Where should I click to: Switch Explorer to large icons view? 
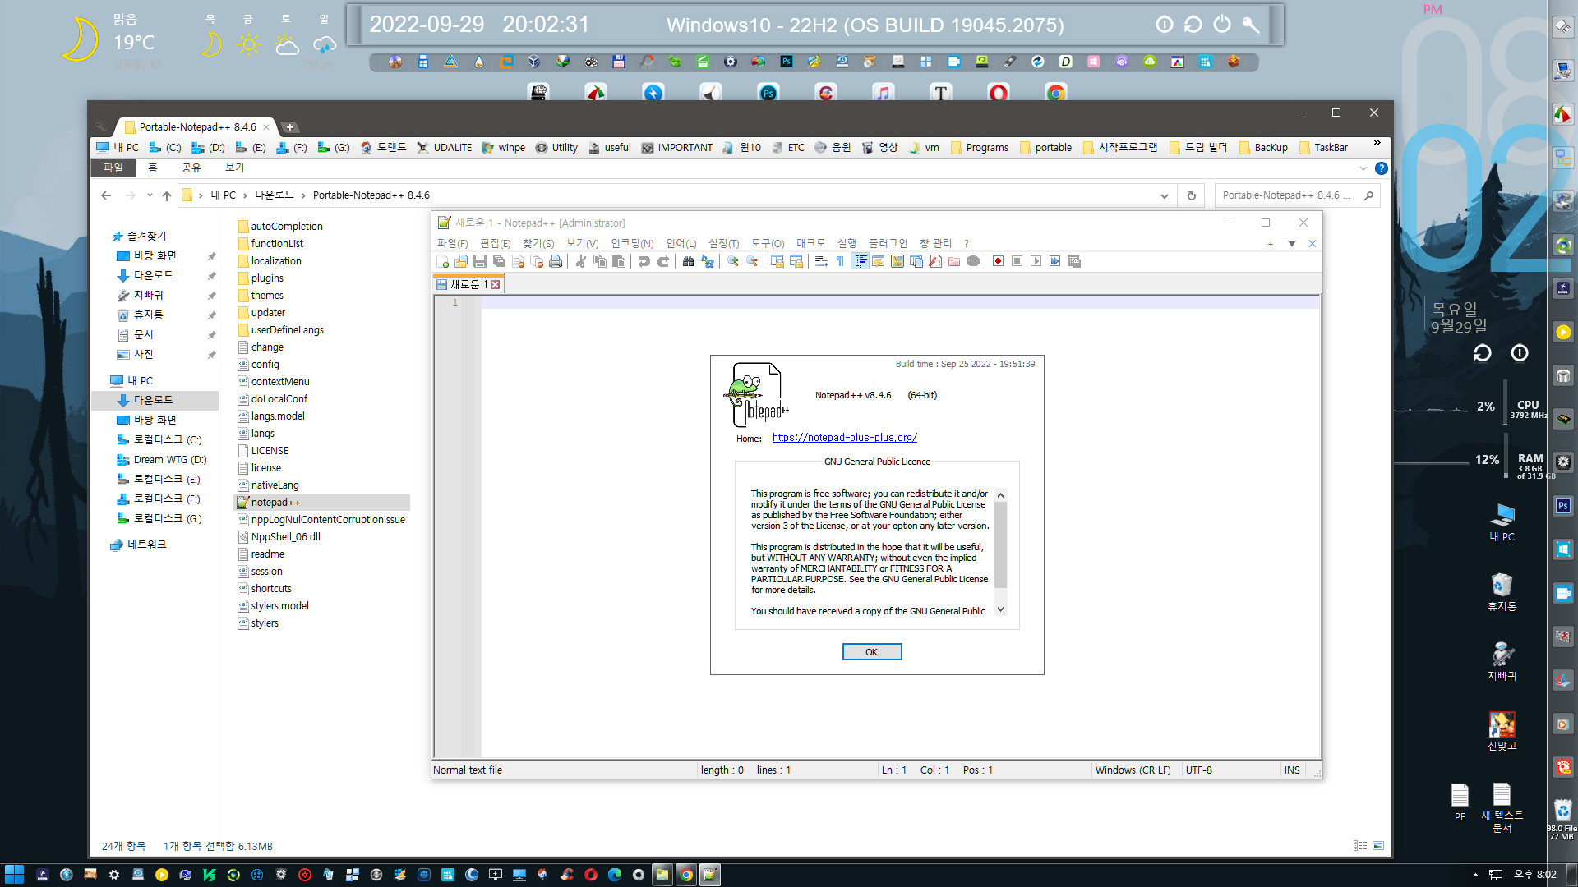(1378, 845)
